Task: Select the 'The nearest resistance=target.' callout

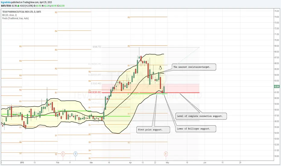Action: tap(194, 67)
